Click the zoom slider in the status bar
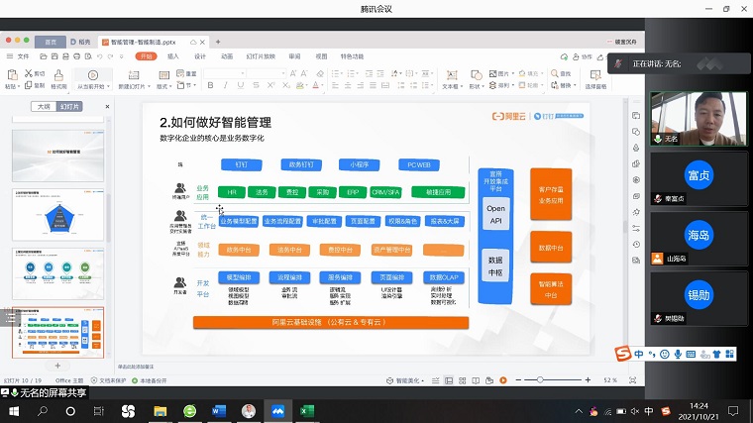 click(x=540, y=379)
